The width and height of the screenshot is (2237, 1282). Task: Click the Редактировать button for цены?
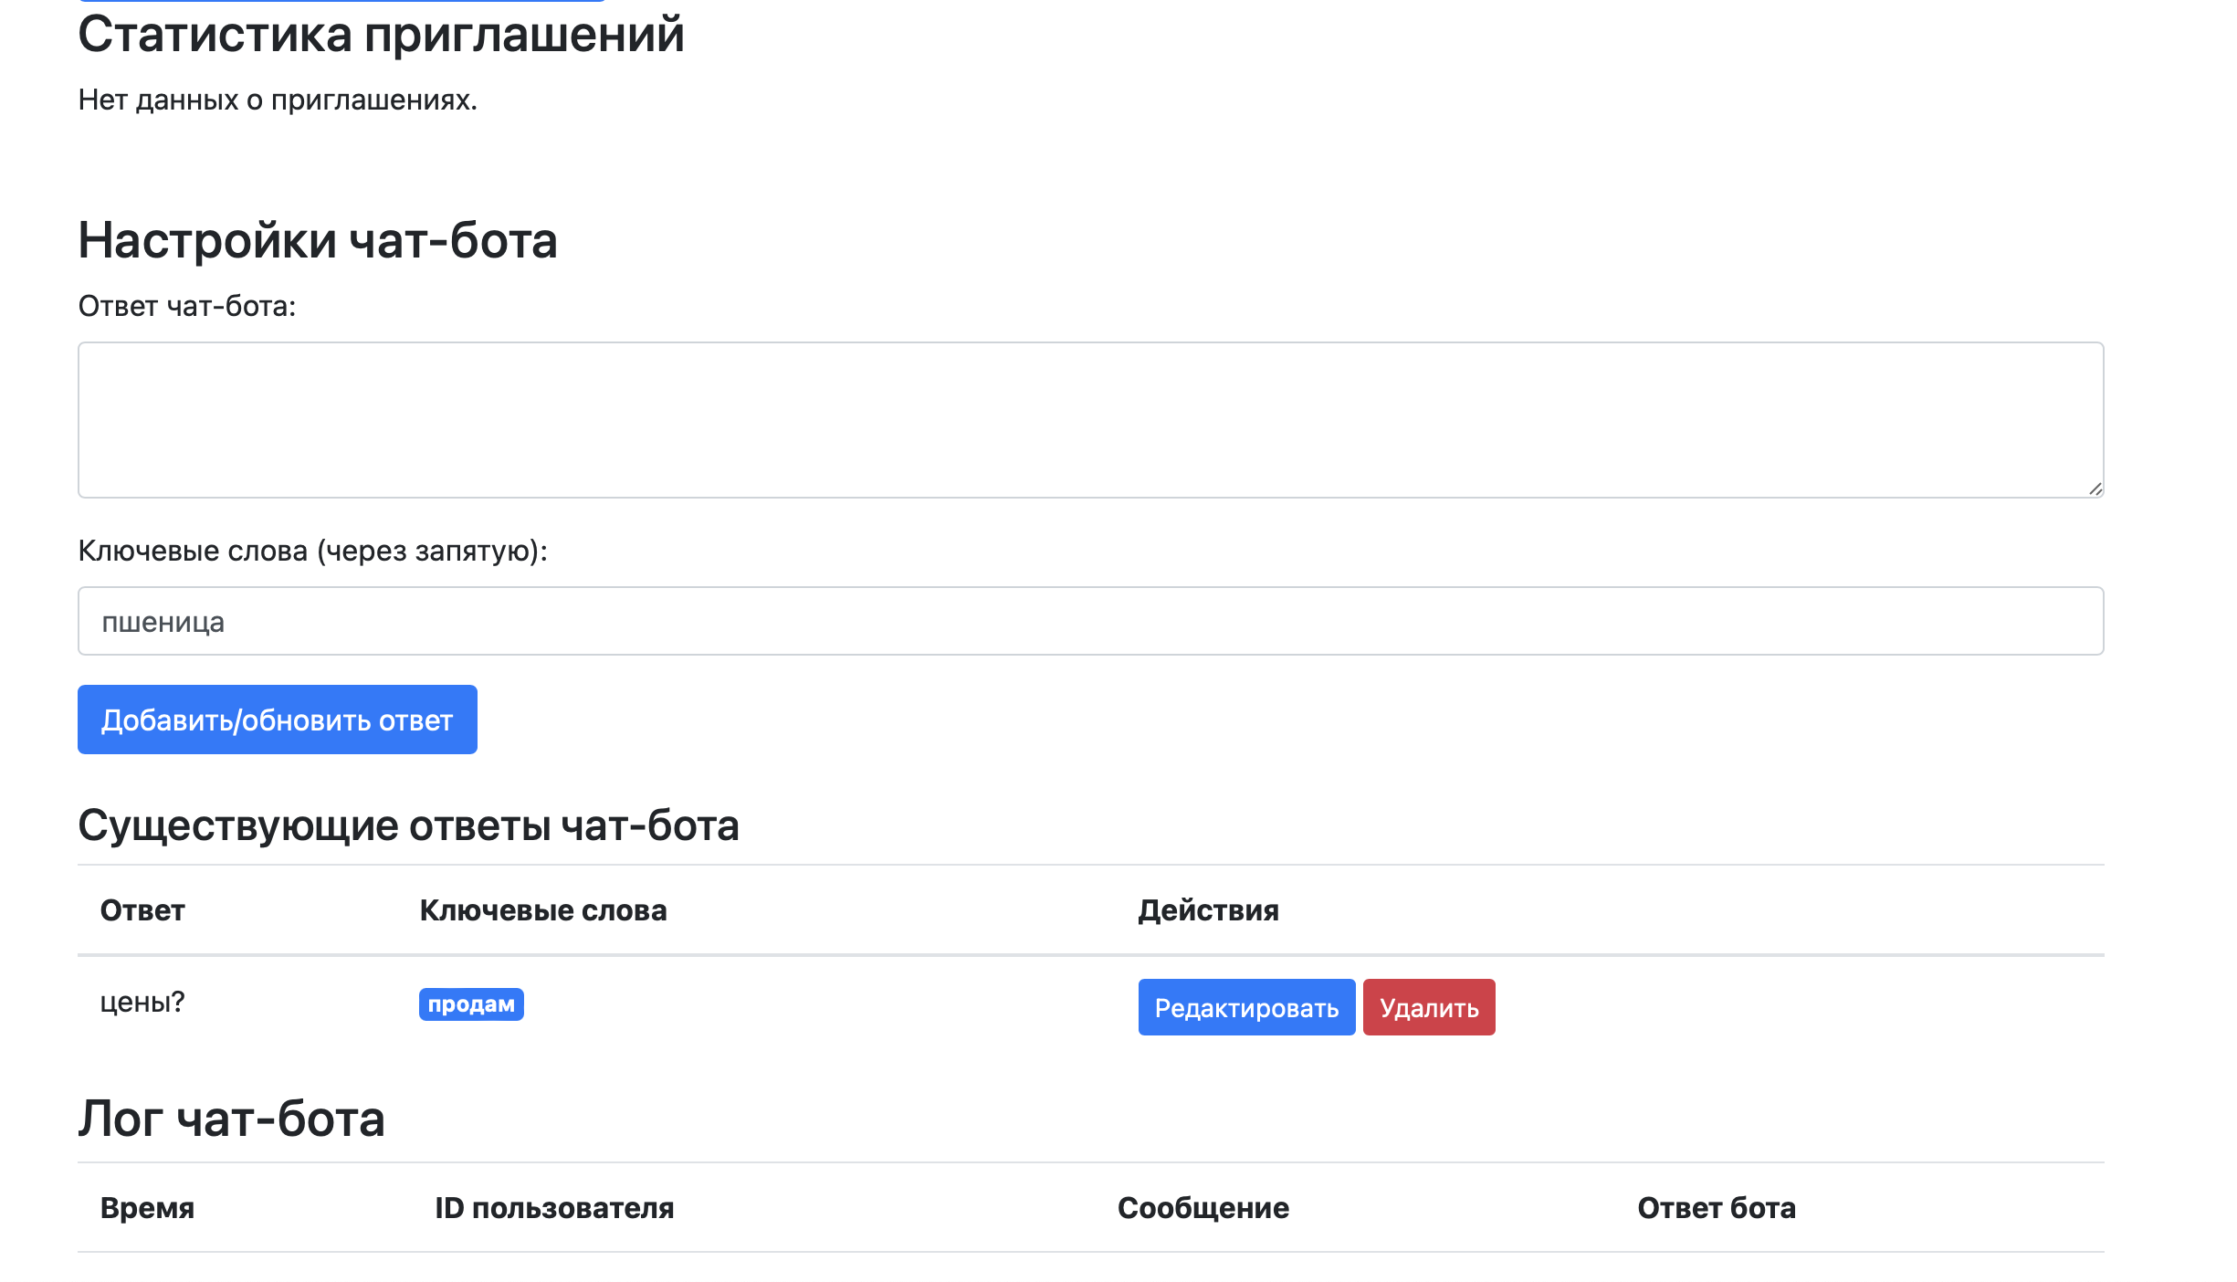1245,1007
